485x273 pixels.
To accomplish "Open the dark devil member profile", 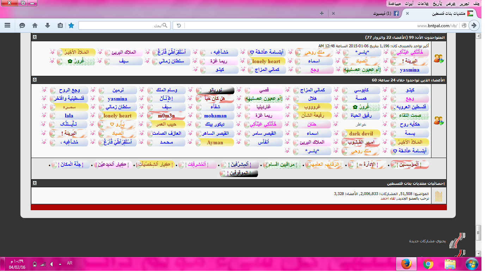I will click(x=361, y=134).
